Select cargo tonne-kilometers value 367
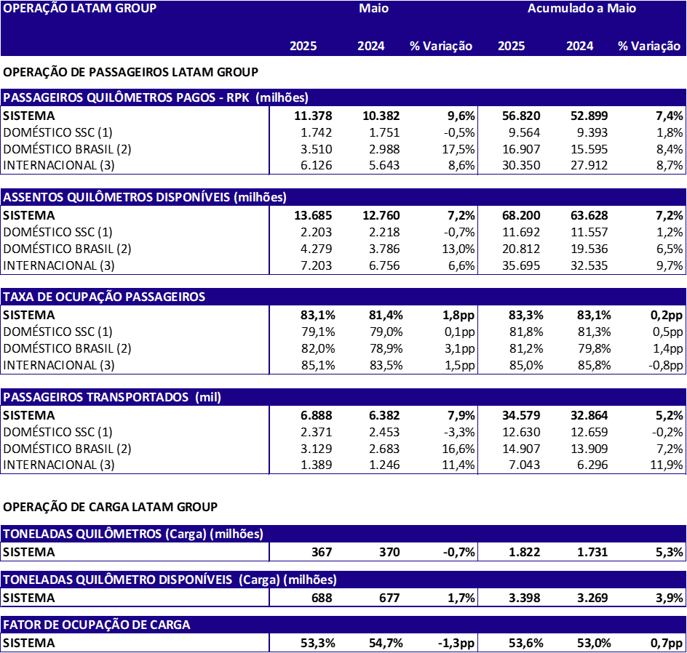The height and width of the screenshot is (653, 687). click(322, 553)
